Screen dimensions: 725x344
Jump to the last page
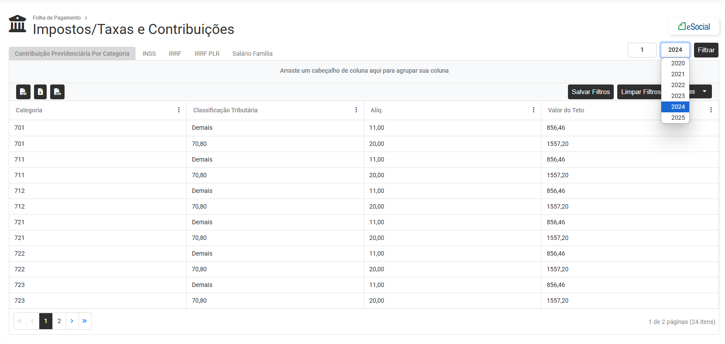[85, 321]
